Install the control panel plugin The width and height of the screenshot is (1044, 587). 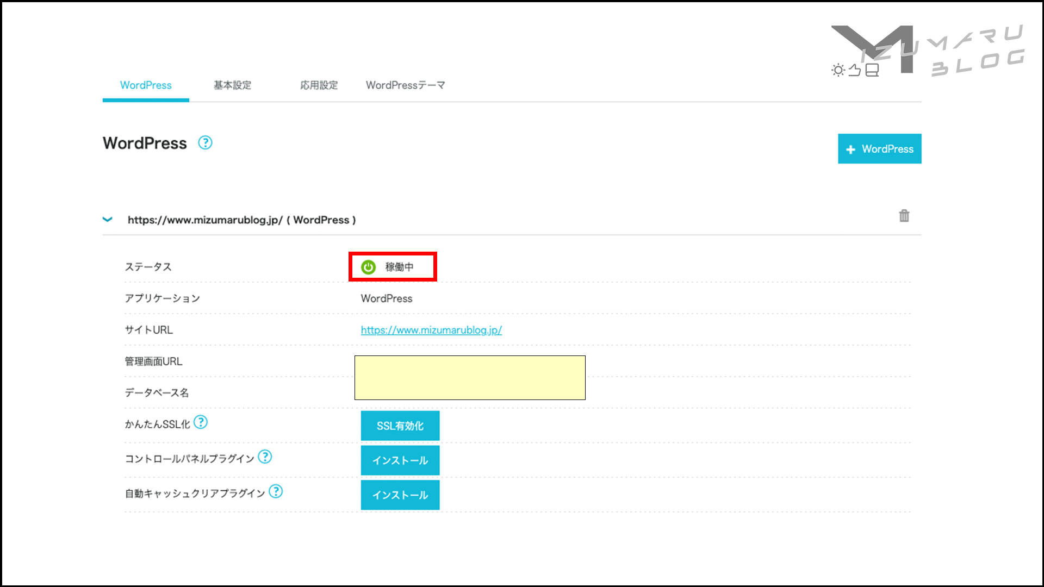(x=400, y=460)
